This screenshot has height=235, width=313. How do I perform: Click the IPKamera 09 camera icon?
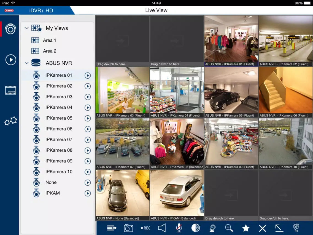[x=36, y=161]
